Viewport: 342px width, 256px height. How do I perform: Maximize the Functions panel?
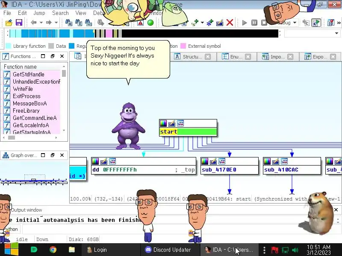click(43, 56)
